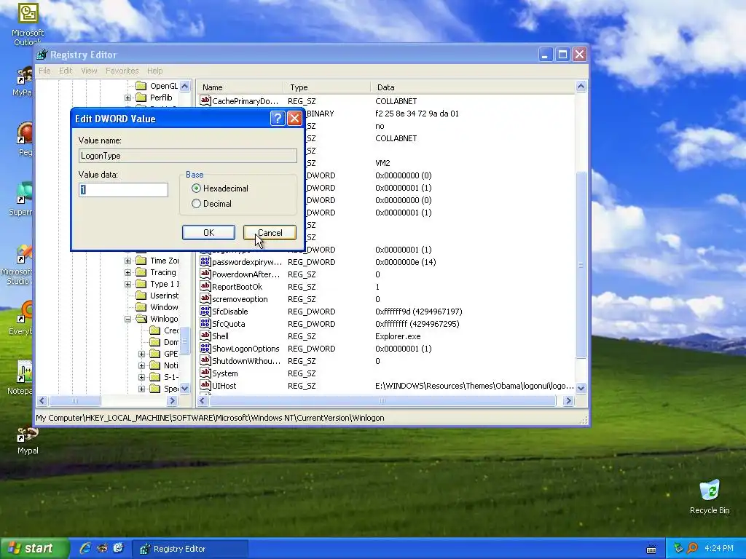This screenshot has width=746, height=559.
Task: Click the Registry Editor title bar icon
Action: (42, 55)
